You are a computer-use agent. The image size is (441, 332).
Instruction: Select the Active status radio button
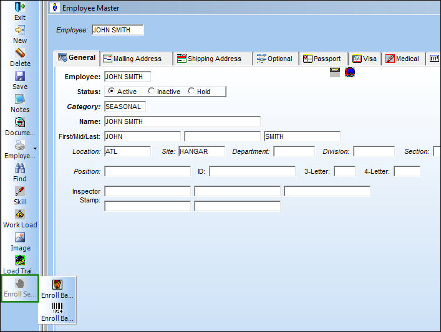[x=112, y=91]
